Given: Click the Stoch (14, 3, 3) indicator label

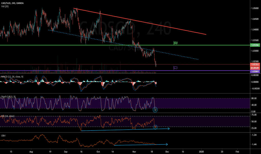Looking at the screenshot, I should [9, 96].
